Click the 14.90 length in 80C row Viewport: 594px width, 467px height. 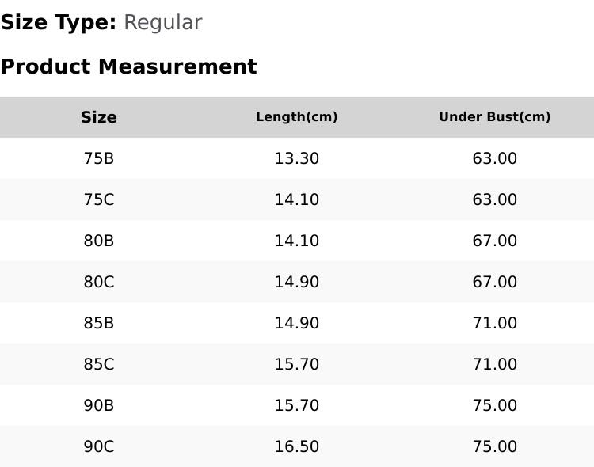pyautogui.click(x=297, y=282)
